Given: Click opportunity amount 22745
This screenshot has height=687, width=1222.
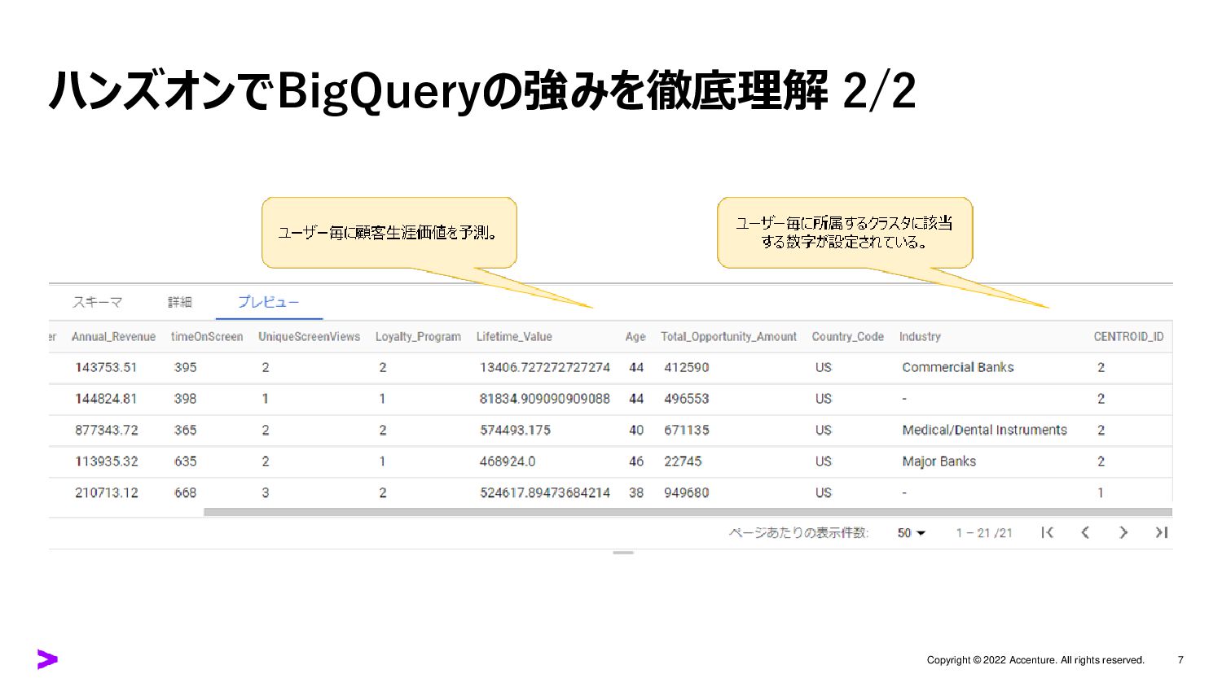Looking at the screenshot, I should coord(683,462).
